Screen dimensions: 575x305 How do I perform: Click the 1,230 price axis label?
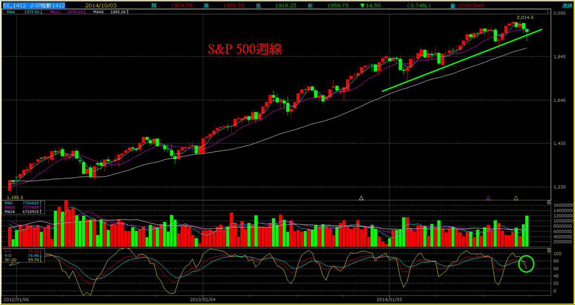561,187
